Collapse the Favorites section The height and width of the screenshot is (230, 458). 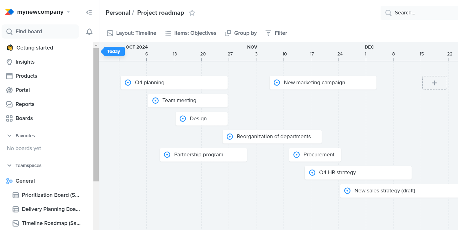click(x=9, y=135)
